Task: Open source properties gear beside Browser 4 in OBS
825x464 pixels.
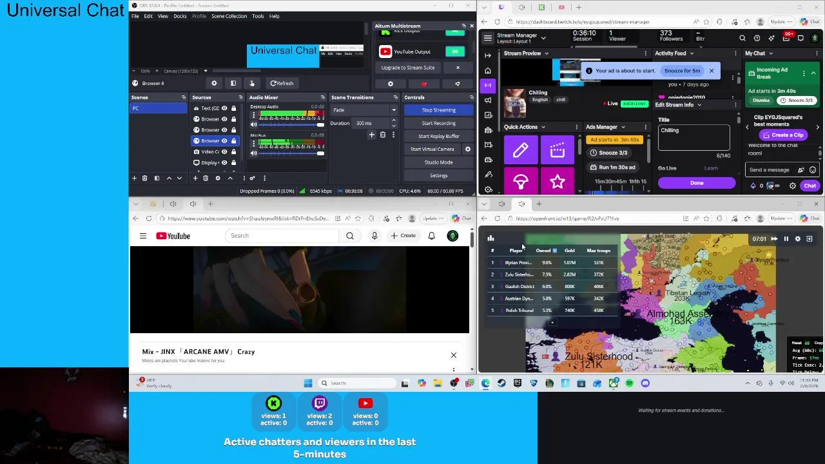Action: point(214,83)
